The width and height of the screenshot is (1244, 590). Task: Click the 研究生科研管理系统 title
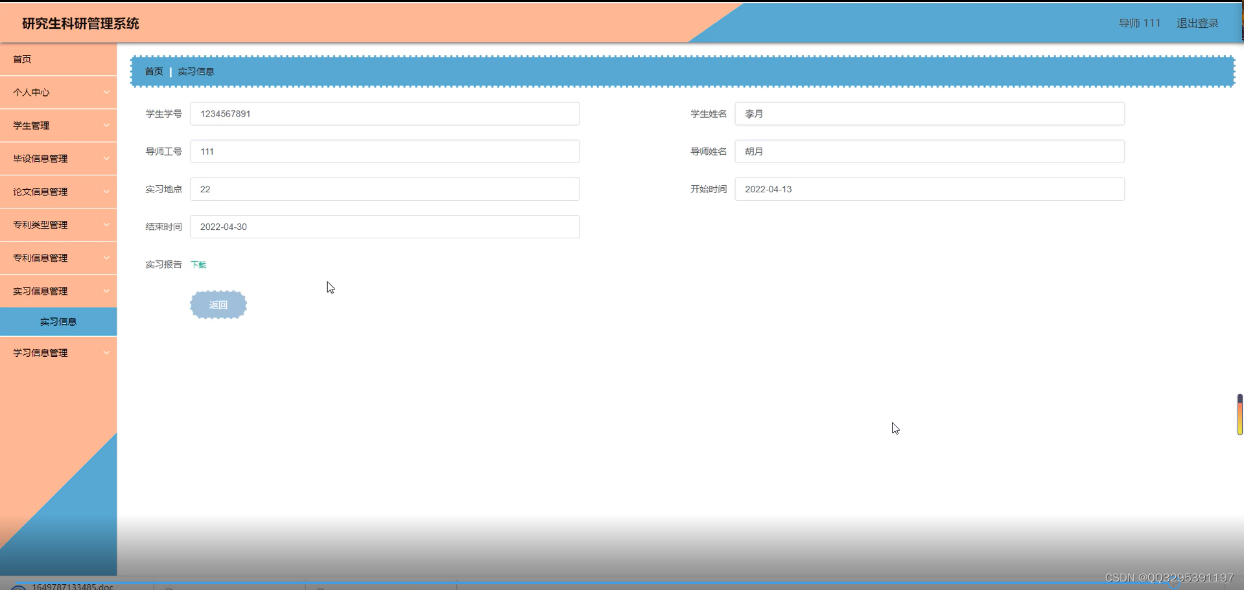tap(80, 24)
